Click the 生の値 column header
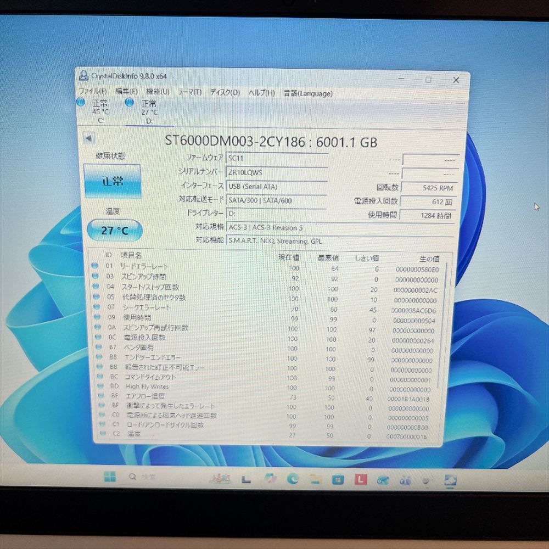The width and height of the screenshot is (549, 549). pos(429,259)
